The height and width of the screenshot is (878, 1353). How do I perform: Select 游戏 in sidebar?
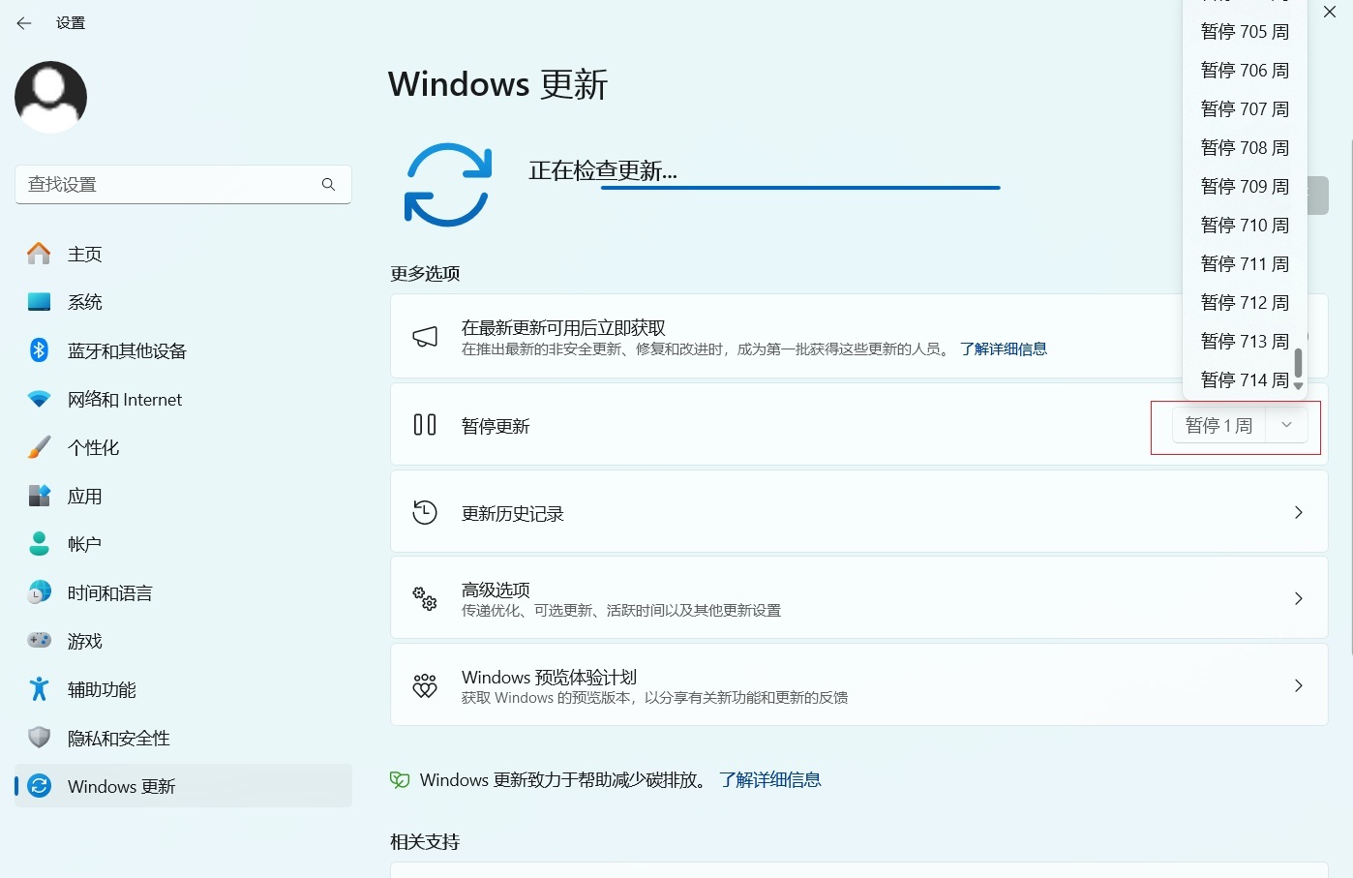click(x=183, y=641)
